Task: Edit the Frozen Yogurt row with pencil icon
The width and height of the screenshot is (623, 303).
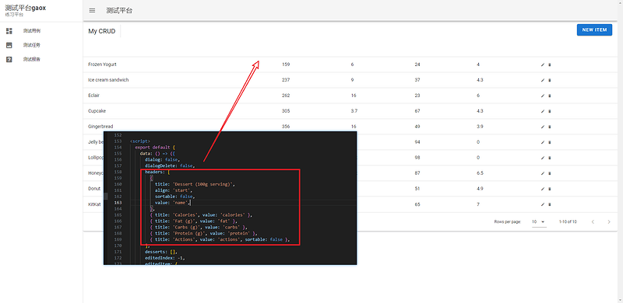Action: pyautogui.click(x=543, y=64)
